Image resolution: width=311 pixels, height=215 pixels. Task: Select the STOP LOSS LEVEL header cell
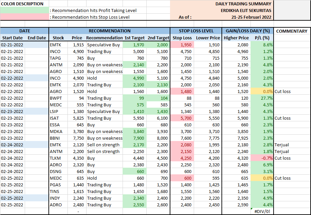196,31
